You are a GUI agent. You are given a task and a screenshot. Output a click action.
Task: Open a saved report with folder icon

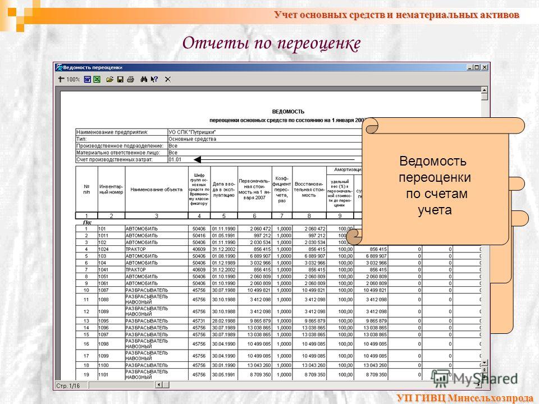tap(109, 79)
